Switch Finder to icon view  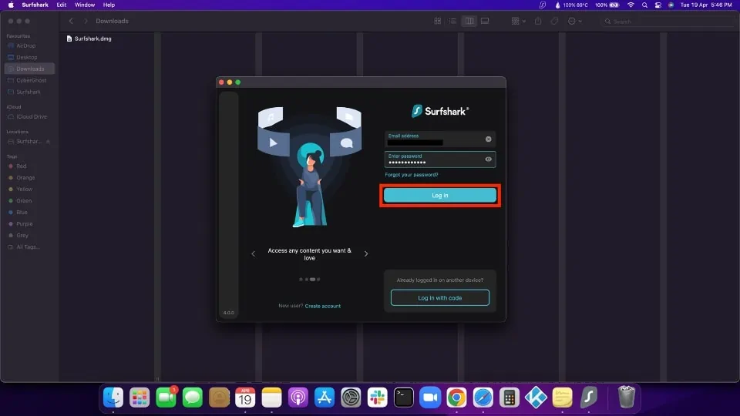click(x=438, y=22)
